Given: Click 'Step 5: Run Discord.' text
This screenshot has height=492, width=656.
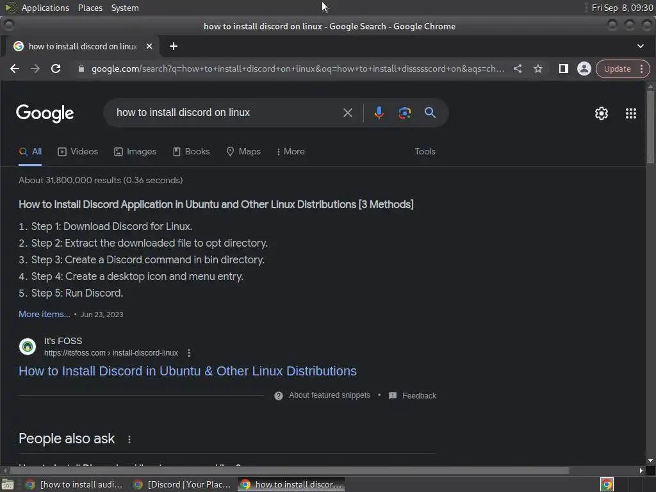Looking at the screenshot, I should (77, 293).
